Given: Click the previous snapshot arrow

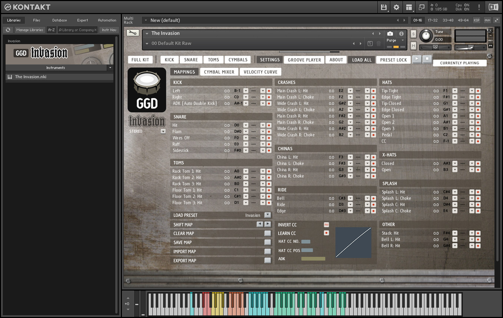Looking at the screenshot, I should pos(354,44).
